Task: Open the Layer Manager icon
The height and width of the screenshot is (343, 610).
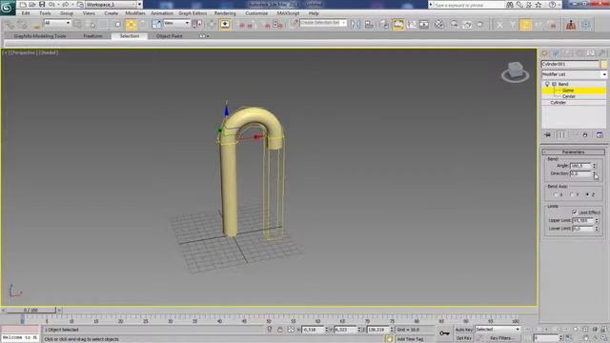Action: [384, 25]
